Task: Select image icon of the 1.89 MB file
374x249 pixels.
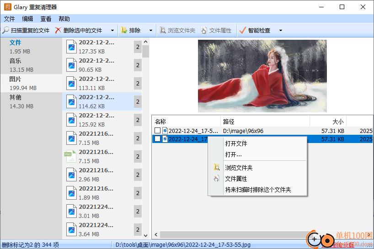Action: point(71,193)
